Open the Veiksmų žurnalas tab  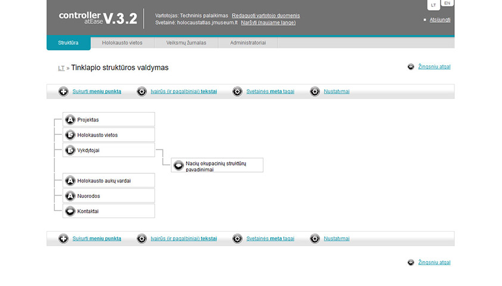coord(186,43)
